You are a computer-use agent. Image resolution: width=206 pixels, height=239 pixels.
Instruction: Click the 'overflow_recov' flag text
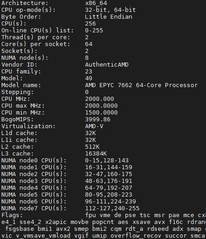click(136, 236)
